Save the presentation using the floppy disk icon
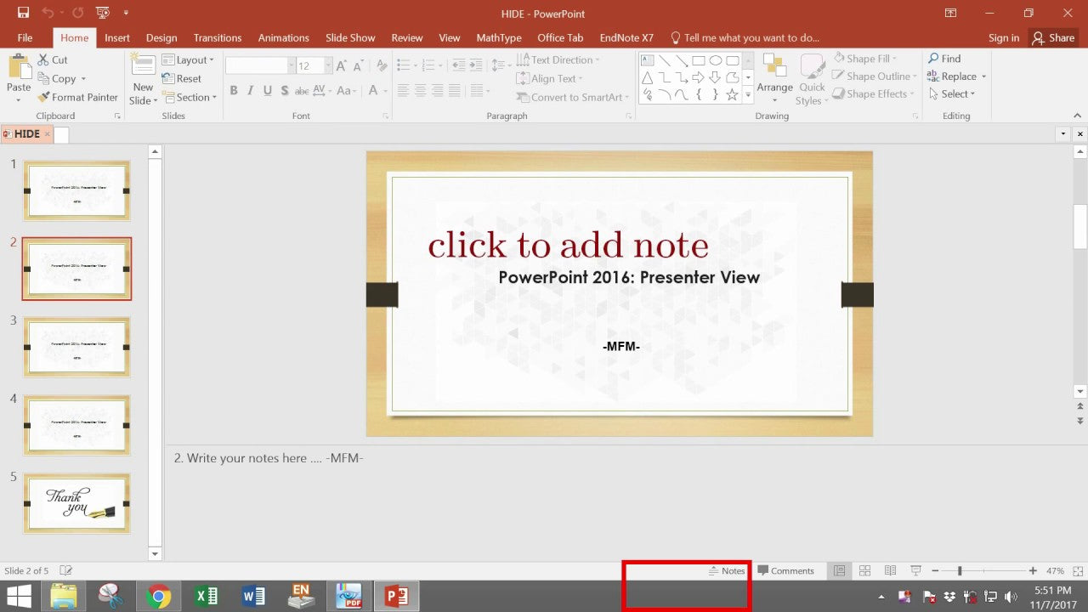Screen dimensions: 1088x612 coord(23,13)
